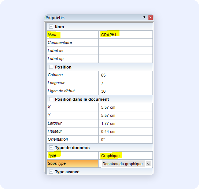Select the X value 5.57 cm
The image size is (199, 189).
pyautogui.click(x=125, y=107)
